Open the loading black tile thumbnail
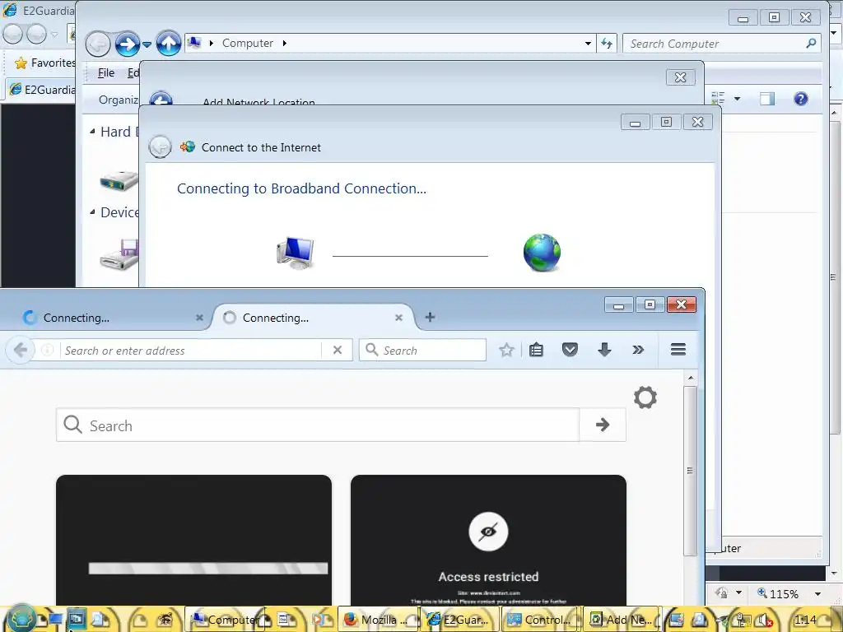Image resolution: width=843 pixels, height=632 pixels. click(x=193, y=540)
